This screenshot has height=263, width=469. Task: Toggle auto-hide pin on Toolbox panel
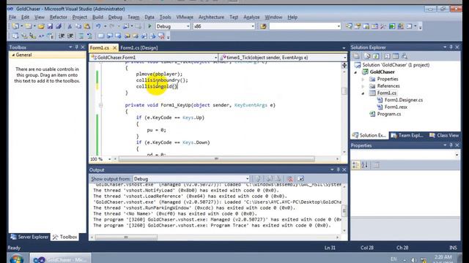click(x=76, y=47)
